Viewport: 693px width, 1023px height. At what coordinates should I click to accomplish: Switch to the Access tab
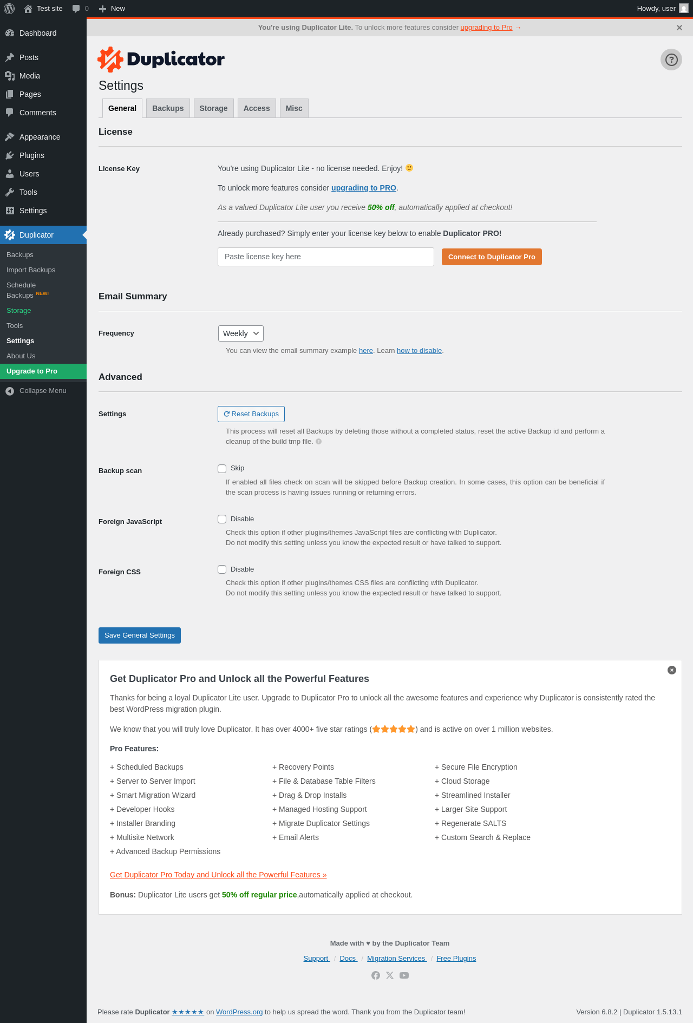(x=257, y=108)
